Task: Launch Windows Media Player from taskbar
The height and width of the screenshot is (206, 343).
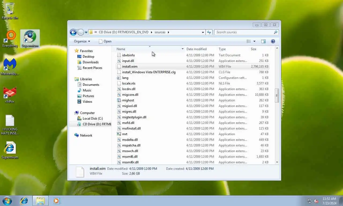Action: 57,201
